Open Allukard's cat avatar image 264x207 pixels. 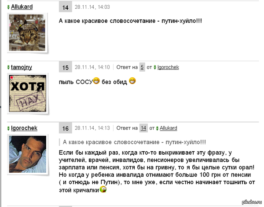click(27, 33)
